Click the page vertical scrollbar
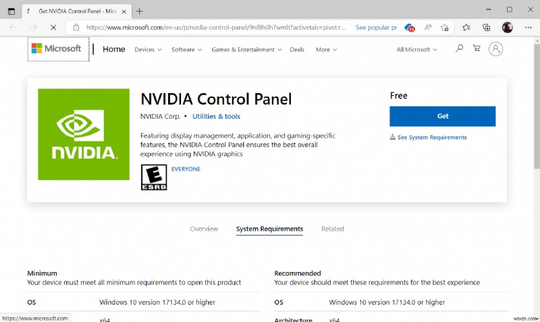Screen dimensions: 540x322 click(x=537, y=107)
